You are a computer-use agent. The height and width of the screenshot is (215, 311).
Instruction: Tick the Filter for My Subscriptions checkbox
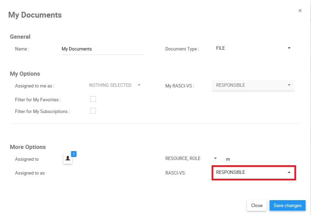[93, 111]
